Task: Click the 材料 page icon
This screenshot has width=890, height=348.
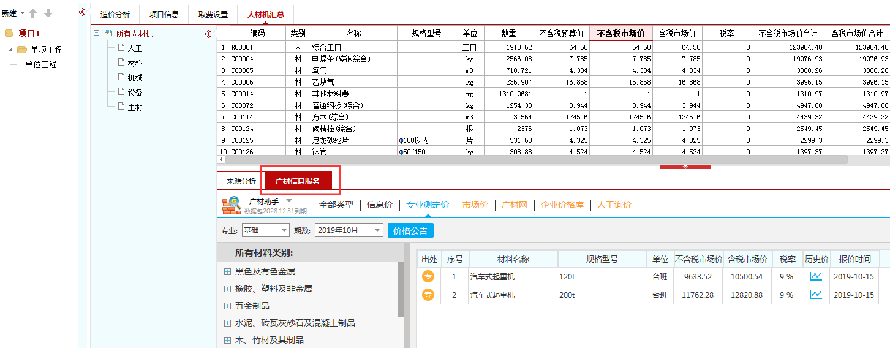Action: coord(121,62)
